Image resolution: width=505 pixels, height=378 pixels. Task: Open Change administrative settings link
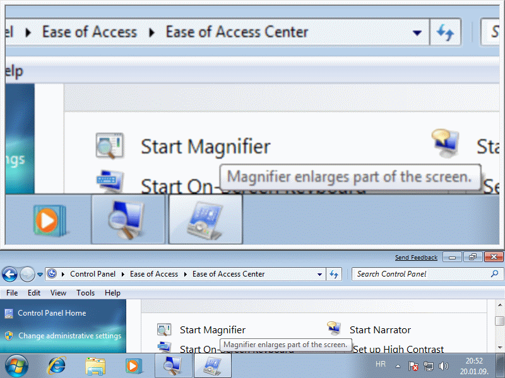(70, 336)
